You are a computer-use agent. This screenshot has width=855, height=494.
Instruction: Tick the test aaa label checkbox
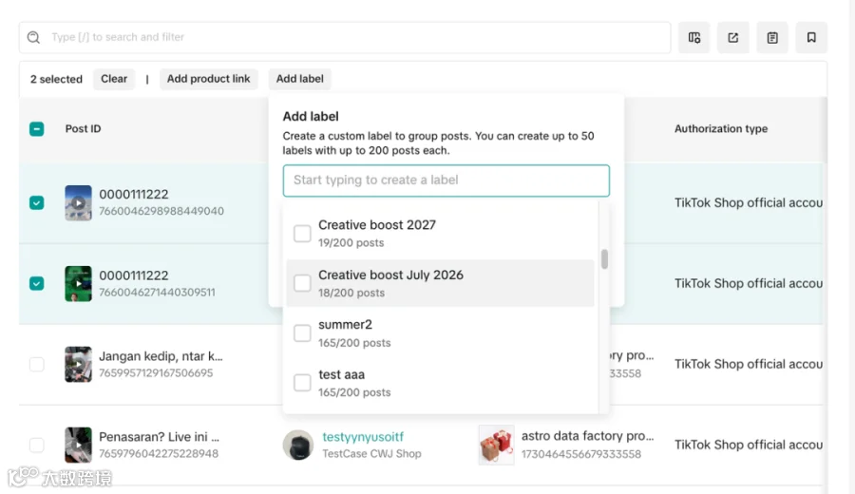tap(302, 383)
